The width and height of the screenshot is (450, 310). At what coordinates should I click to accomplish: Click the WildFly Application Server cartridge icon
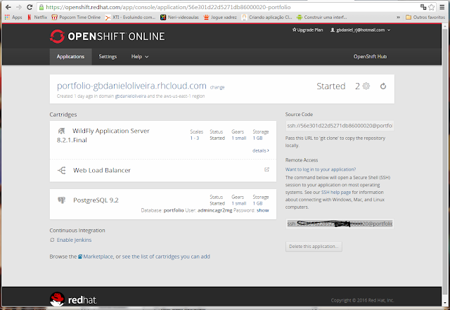point(61,131)
